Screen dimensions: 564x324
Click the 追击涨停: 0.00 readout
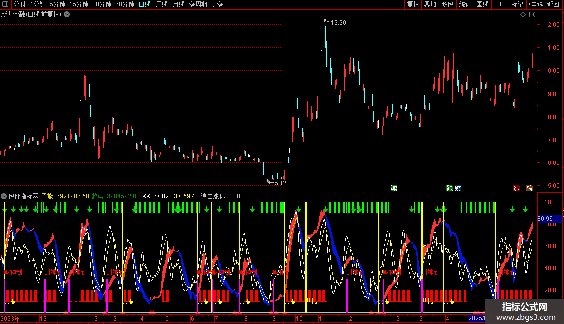[x=220, y=196]
